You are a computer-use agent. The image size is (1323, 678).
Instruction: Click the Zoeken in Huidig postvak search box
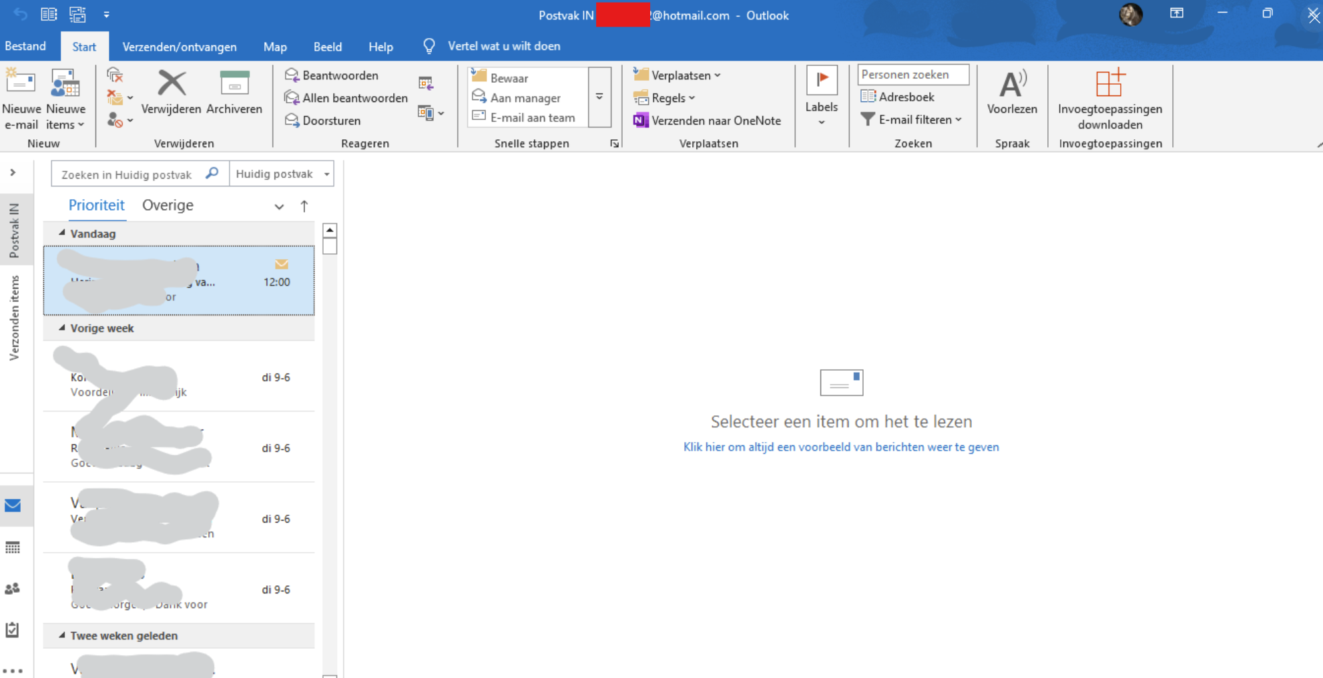(140, 174)
